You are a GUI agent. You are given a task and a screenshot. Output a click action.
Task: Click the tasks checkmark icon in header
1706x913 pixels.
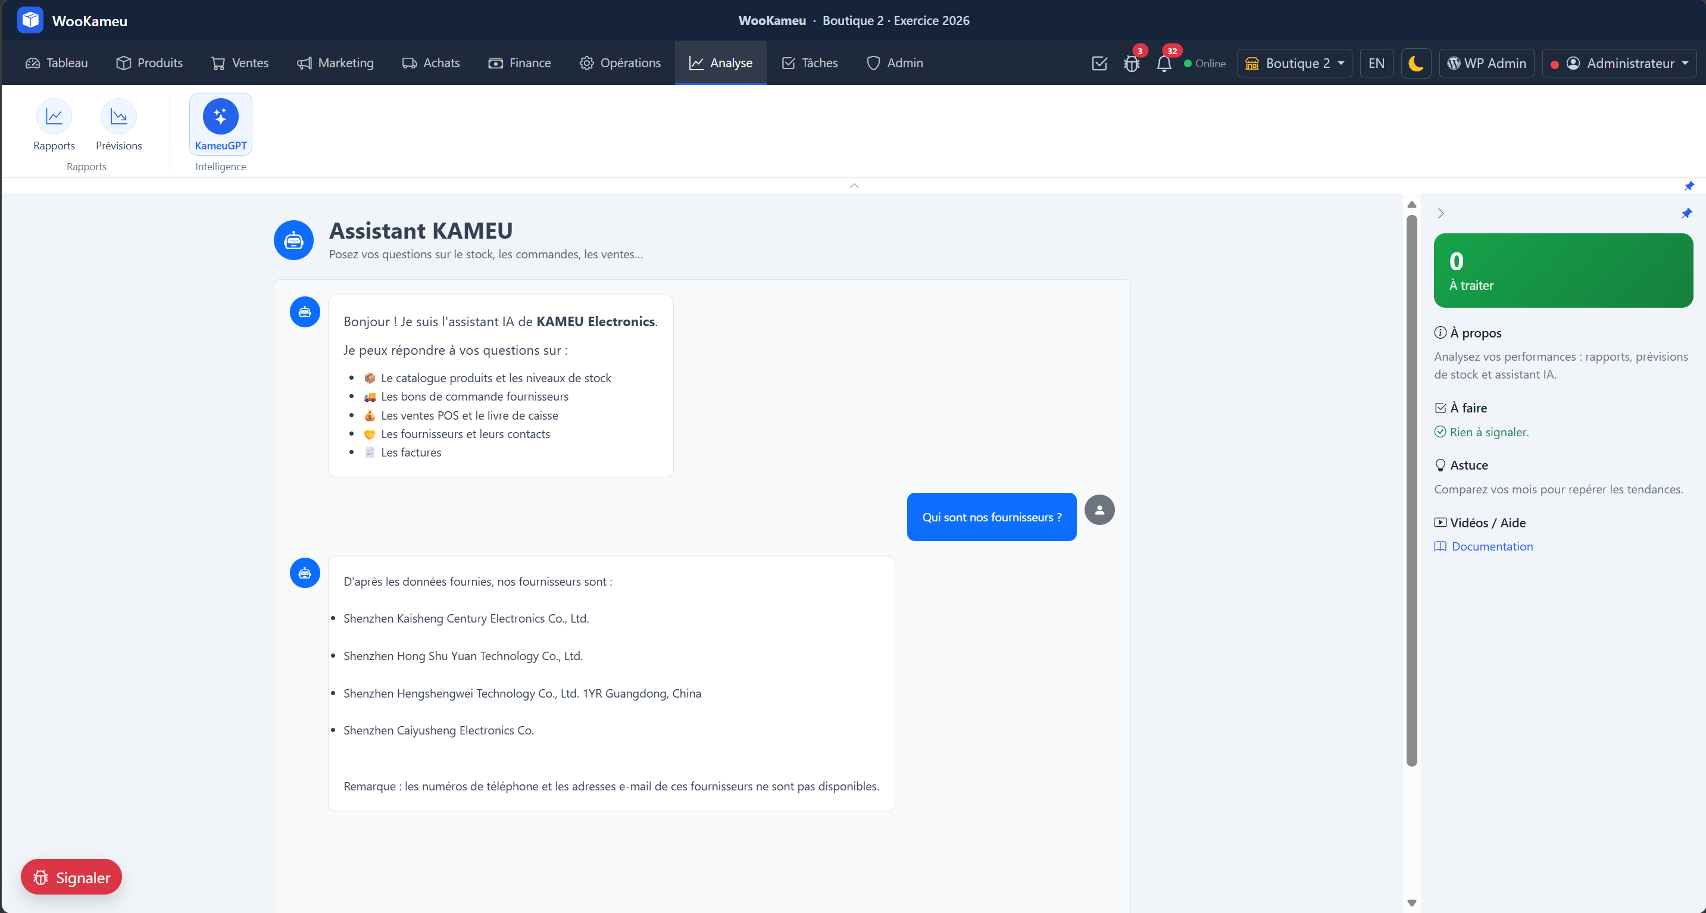tap(1099, 64)
